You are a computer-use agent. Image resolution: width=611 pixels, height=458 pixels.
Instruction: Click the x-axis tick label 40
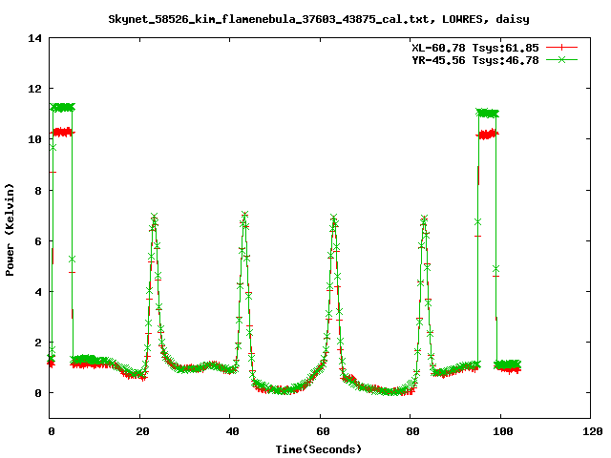click(233, 431)
